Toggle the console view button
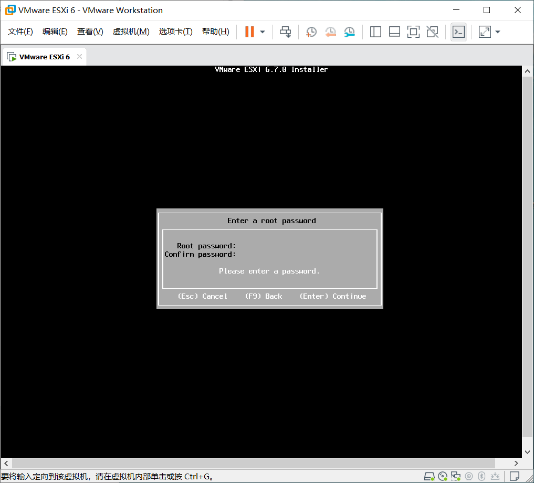 pyautogui.click(x=458, y=32)
